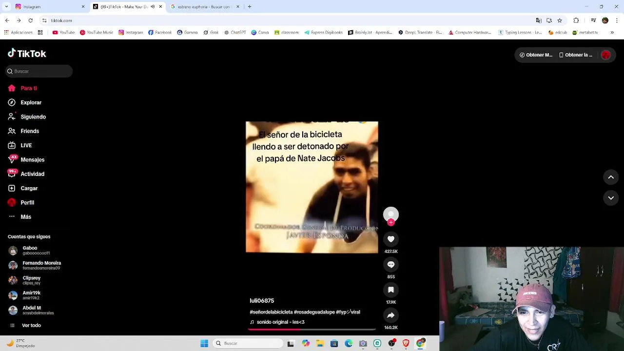The width and height of the screenshot is (624, 351).
Task: Open the LIVE section
Action: [x=20, y=145]
